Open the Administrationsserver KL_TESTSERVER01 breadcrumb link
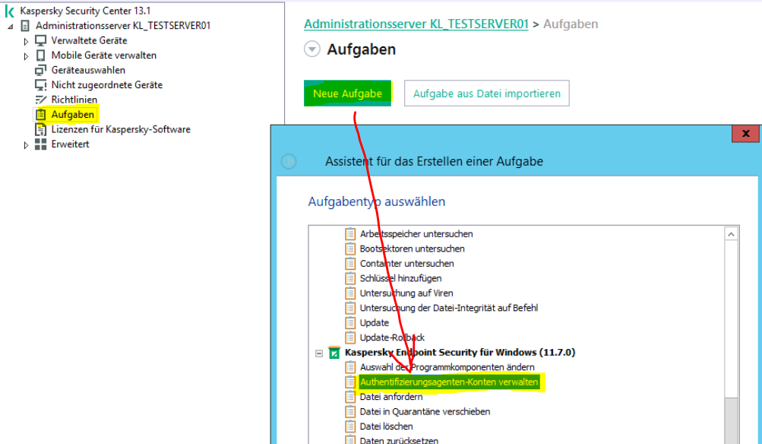Viewport: 762px width, 444px height. coord(416,24)
